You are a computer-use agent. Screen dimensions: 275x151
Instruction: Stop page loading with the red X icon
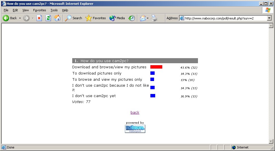[39, 18]
